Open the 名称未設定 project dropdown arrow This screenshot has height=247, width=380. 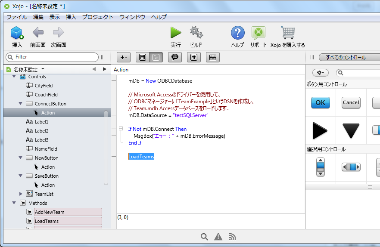coord(43,69)
